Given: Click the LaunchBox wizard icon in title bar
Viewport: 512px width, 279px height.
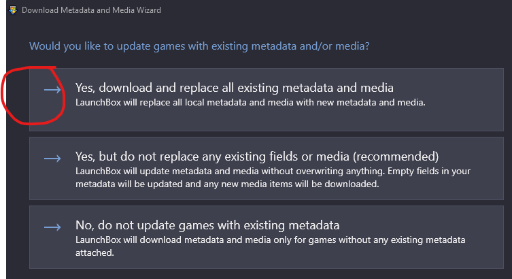Looking at the screenshot, I should 13,10.
